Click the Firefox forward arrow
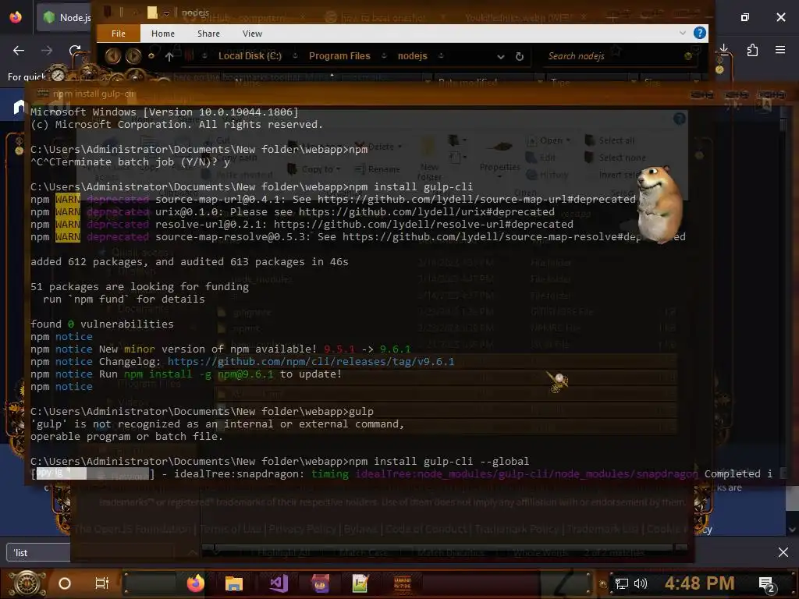This screenshot has height=599, width=799. (x=47, y=51)
